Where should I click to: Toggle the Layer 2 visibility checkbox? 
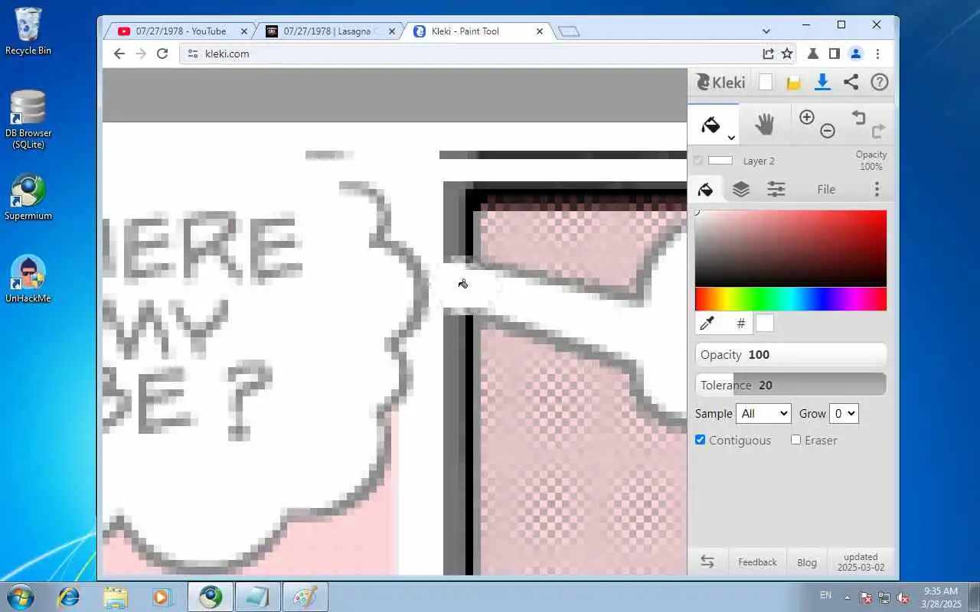click(697, 161)
